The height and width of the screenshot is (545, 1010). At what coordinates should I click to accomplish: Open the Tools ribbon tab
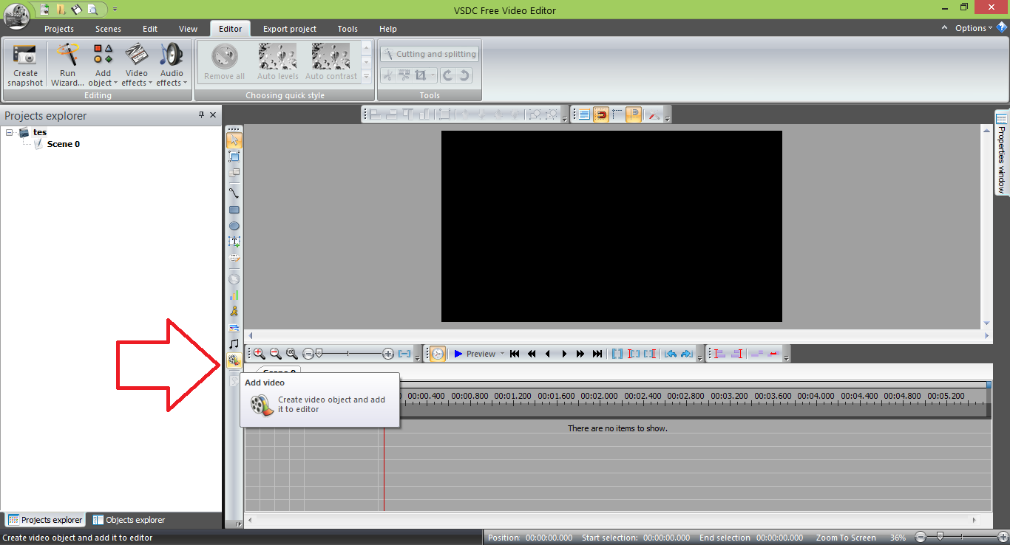348,29
